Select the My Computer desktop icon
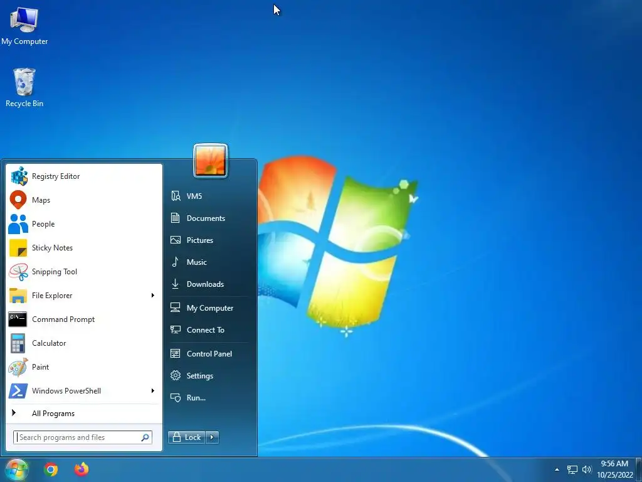Screen dimensions: 642x482 pyautogui.click(x=24, y=26)
